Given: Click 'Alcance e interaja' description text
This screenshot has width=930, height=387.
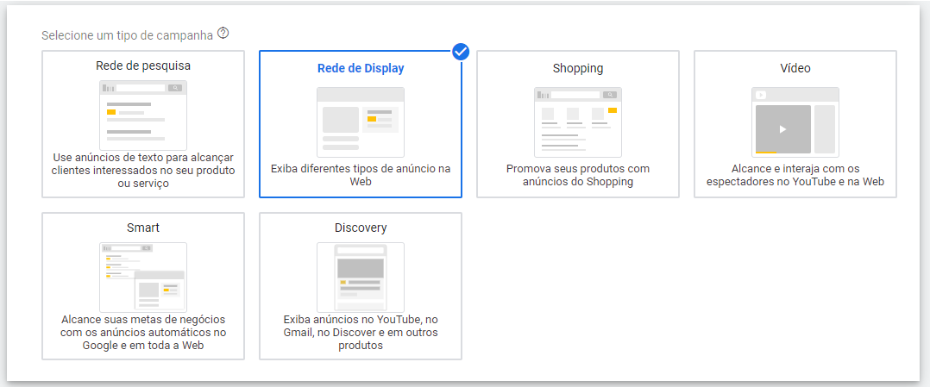Looking at the screenshot, I should [x=795, y=175].
